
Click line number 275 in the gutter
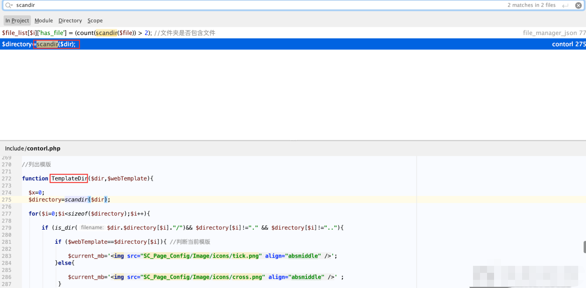coord(7,199)
